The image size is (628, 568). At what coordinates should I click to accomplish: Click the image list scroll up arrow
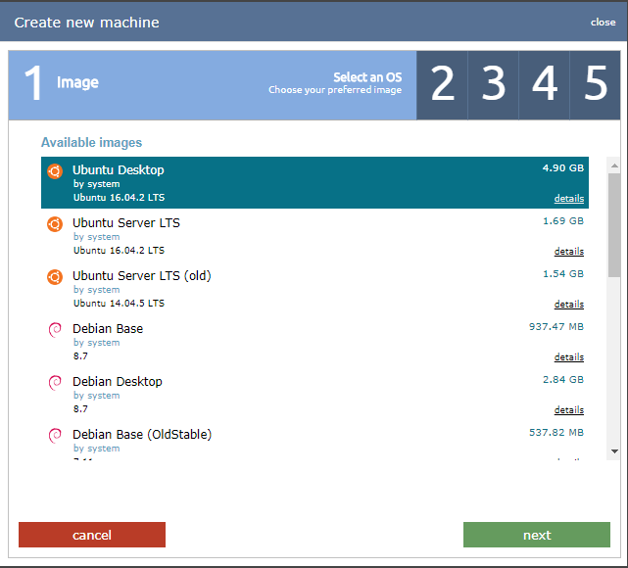click(614, 166)
